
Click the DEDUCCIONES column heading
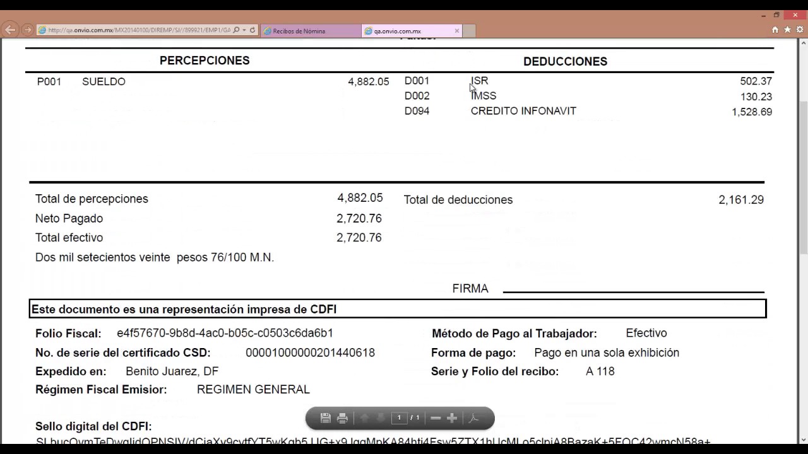pos(565,61)
